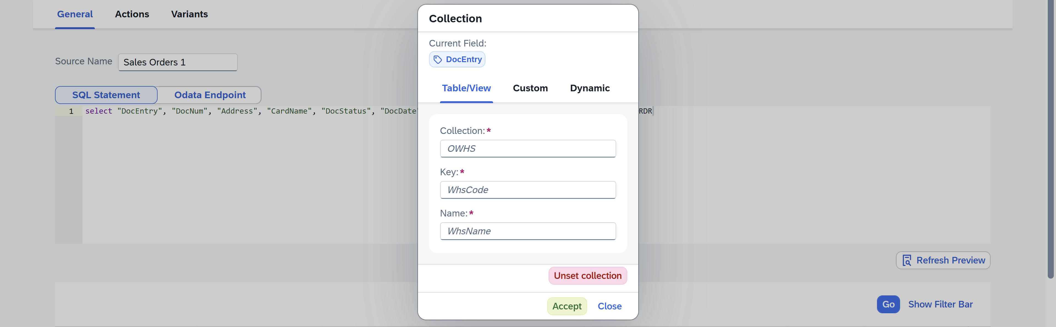The width and height of the screenshot is (1056, 327).
Task: Open the Dynamic tab
Action: click(590, 88)
